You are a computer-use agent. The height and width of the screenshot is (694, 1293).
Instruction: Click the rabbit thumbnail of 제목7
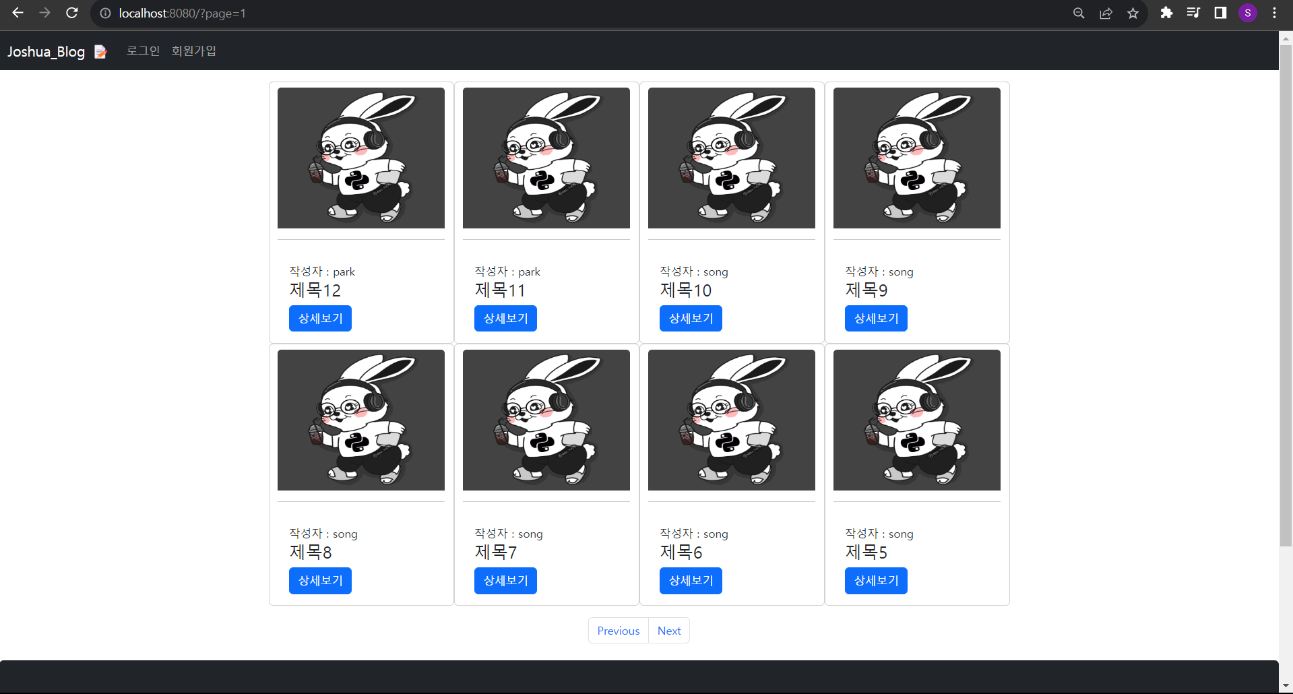546,420
